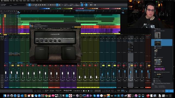Open Finder from the Dock
The width and height of the screenshot is (175, 98).
[x=5, y=96]
